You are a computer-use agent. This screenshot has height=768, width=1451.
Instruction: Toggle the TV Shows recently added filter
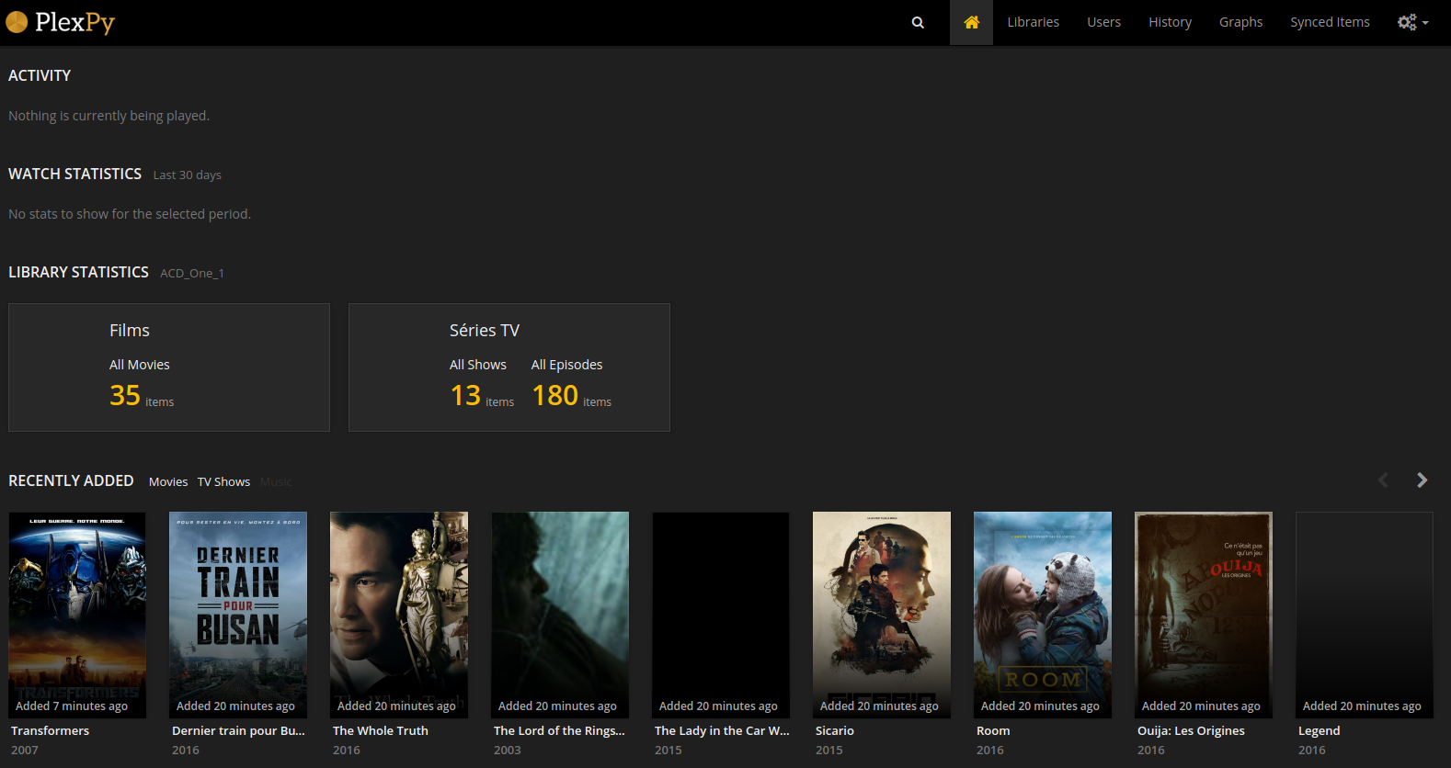(x=223, y=481)
